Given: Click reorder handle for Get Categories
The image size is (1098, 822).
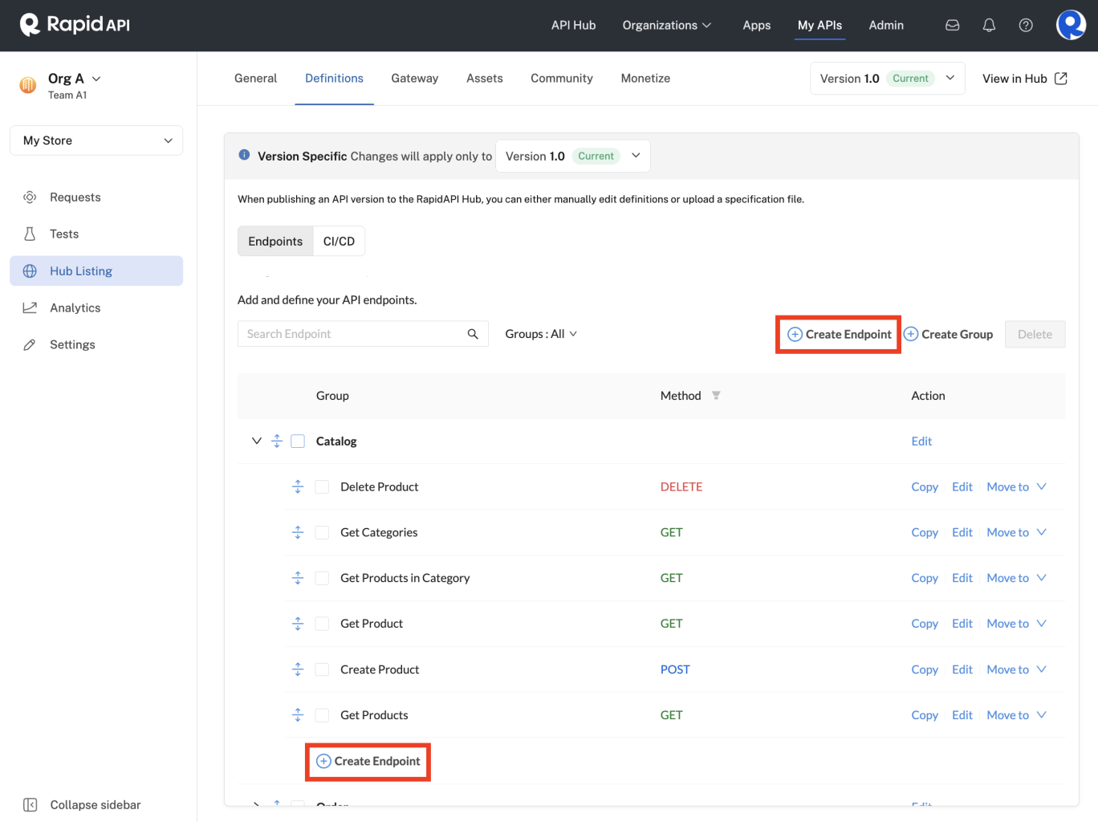Looking at the screenshot, I should pos(298,533).
